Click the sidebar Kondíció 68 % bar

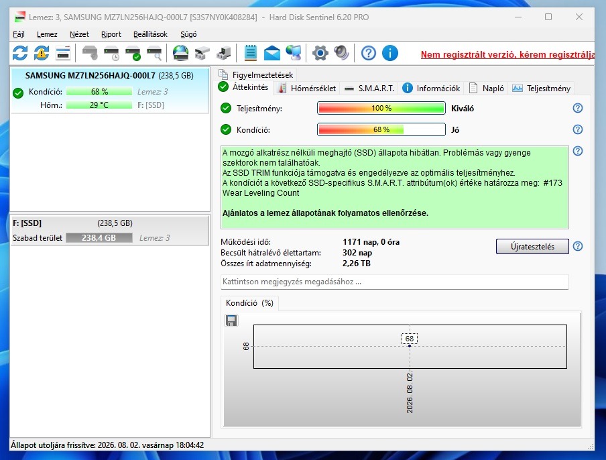tap(99, 92)
